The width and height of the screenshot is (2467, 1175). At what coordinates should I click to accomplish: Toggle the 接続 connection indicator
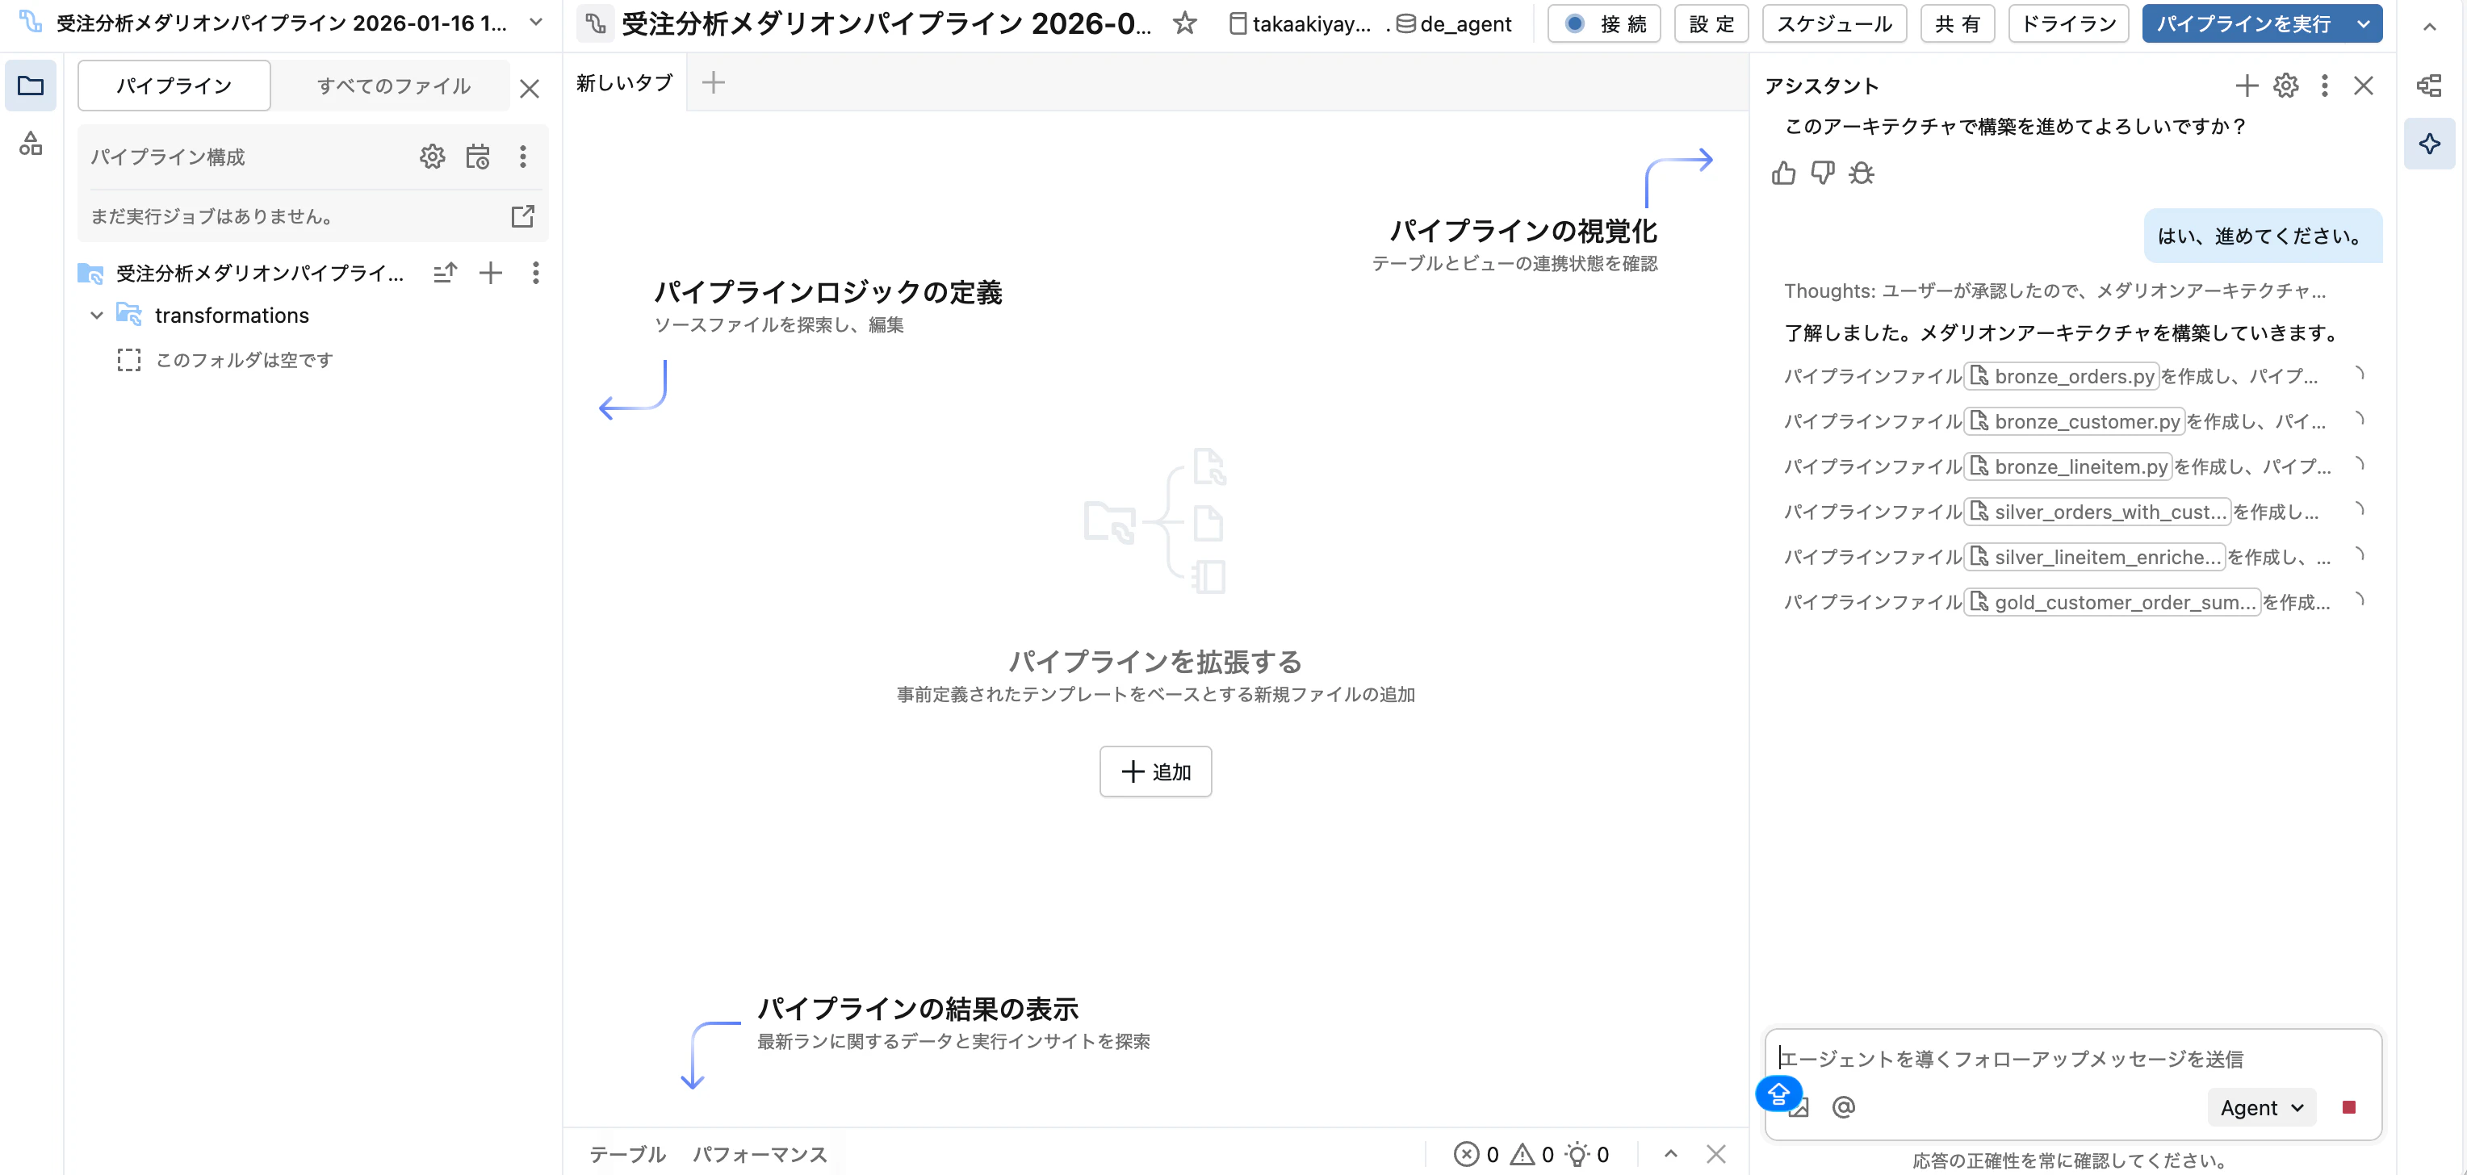1603,24
